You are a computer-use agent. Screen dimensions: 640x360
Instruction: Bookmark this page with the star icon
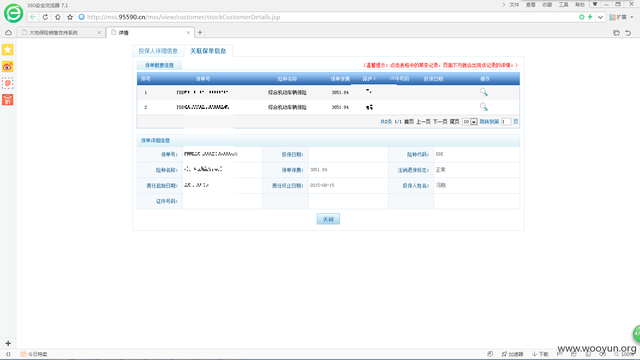pos(70,17)
